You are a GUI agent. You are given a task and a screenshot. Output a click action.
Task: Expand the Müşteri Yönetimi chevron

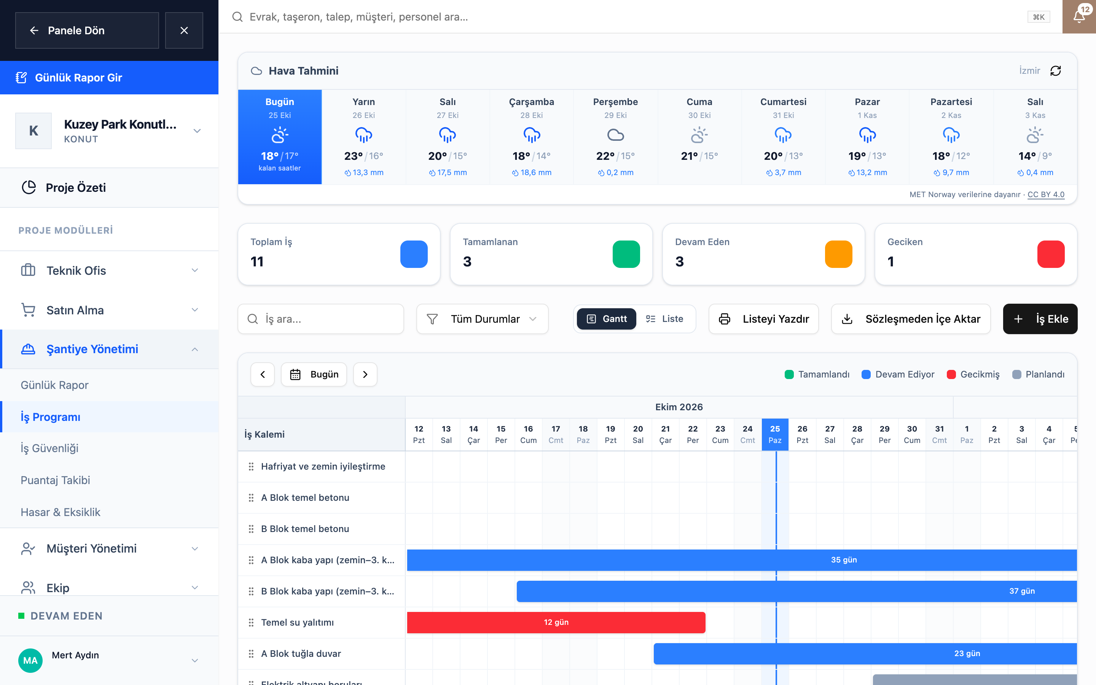(x=195, y=549)
